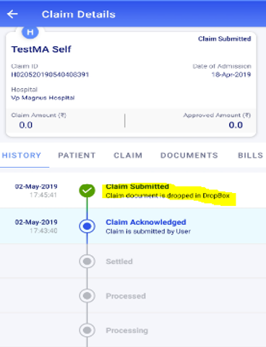Image resolution: width=266 pixels, height=347 pixels.
Task: Click the grey Processed step circle
Action: tap(87, 296)
